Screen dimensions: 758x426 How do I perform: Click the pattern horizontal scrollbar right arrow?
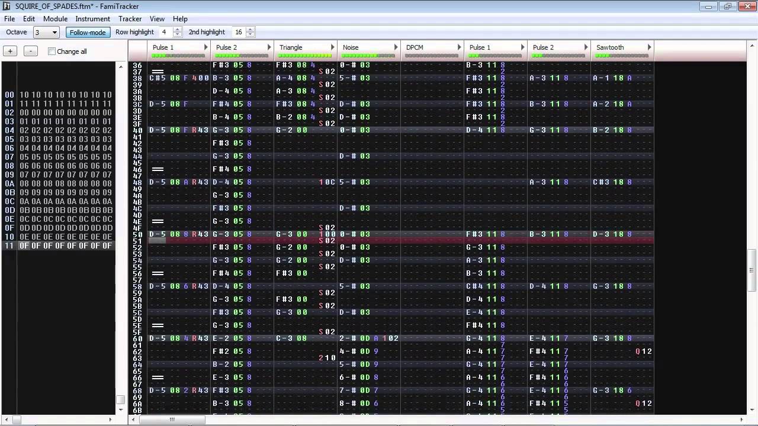pos(743,419)
